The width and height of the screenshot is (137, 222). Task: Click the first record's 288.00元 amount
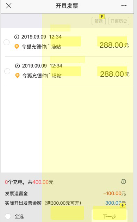pos(114,45)
